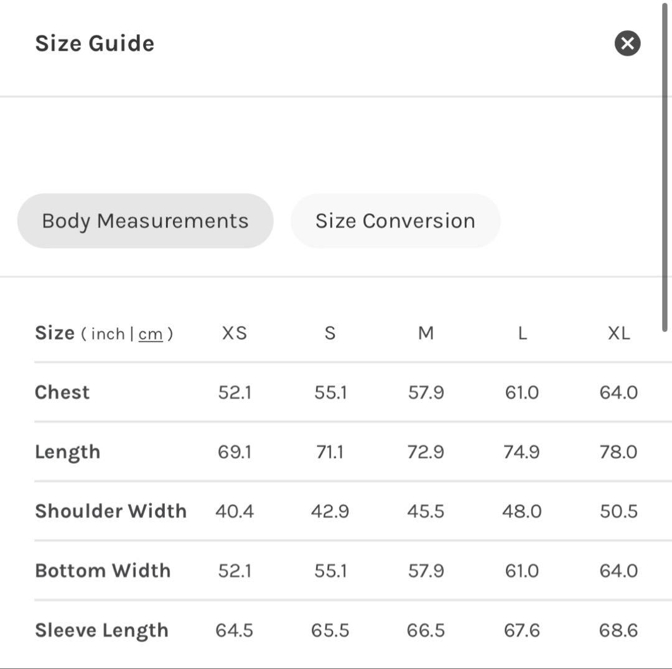
Task: Click the L size column header
Action: 522,333
